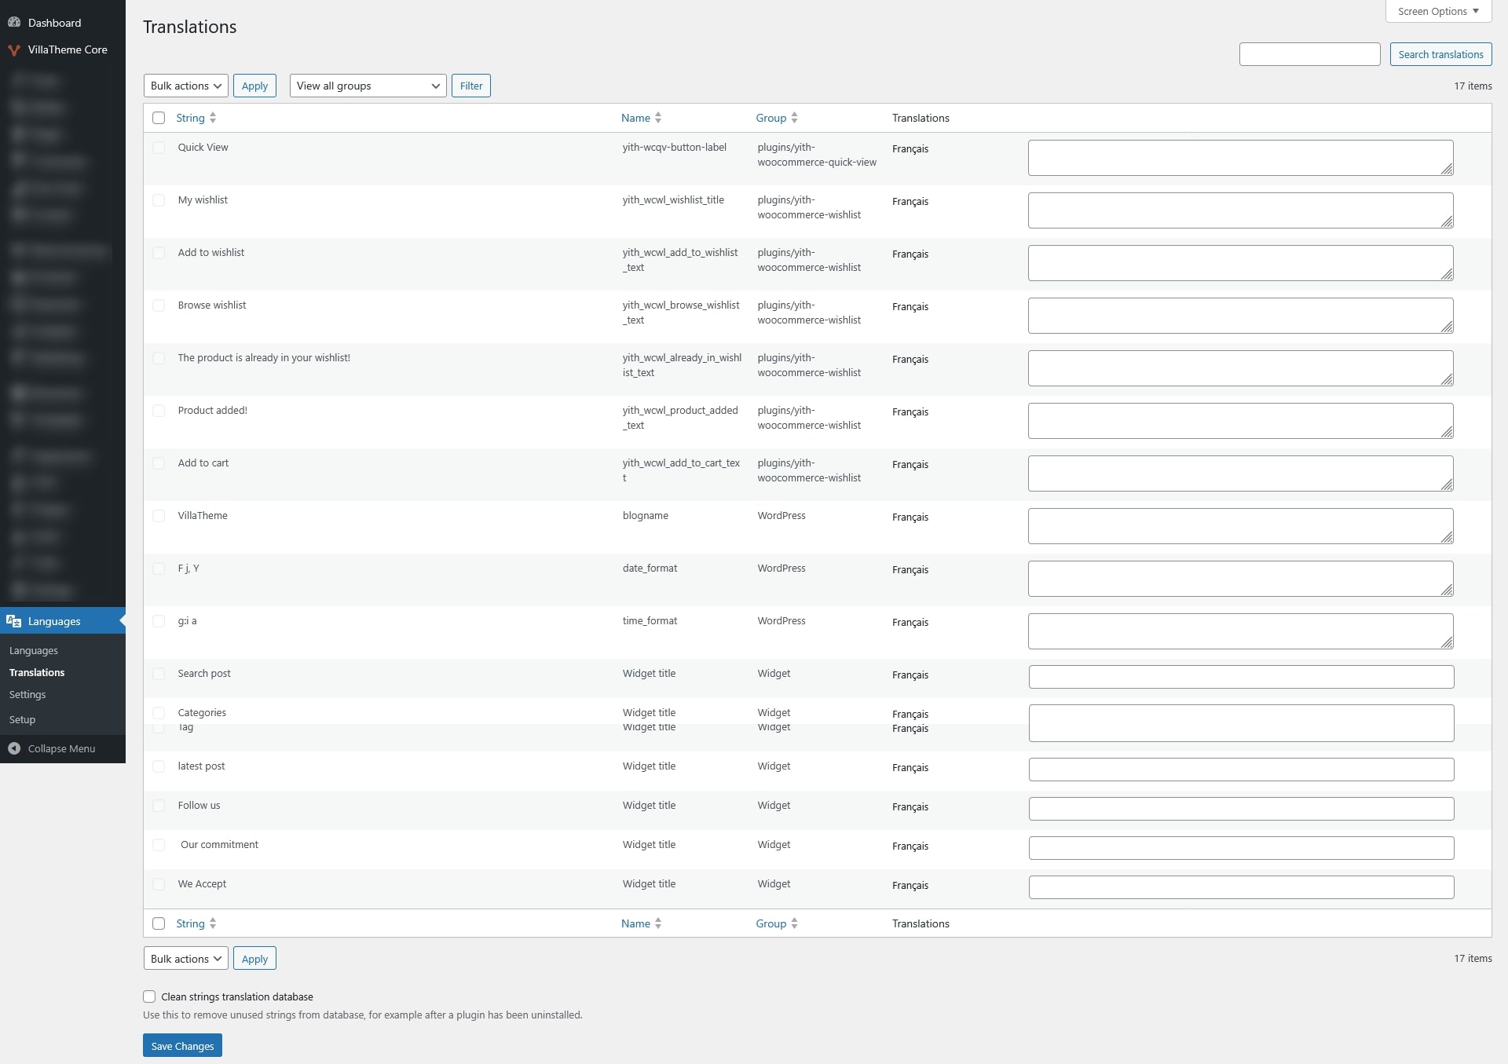Check the select-all checkbox in table header
This screenshot has height=1064, width=1508.
(x=159, y=118)
